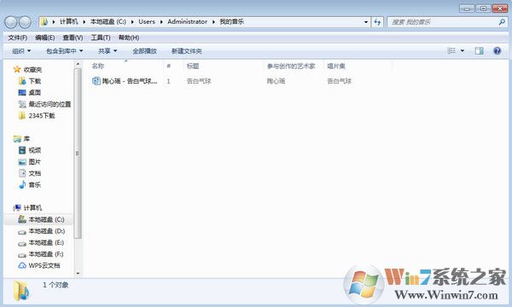Open the 音乐 library
512x307 pixels.
pyautogui.click(x=35, y=185)
